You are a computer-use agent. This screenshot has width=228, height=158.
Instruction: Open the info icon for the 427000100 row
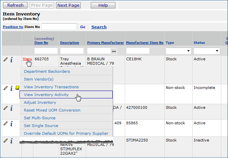[11, 108]
